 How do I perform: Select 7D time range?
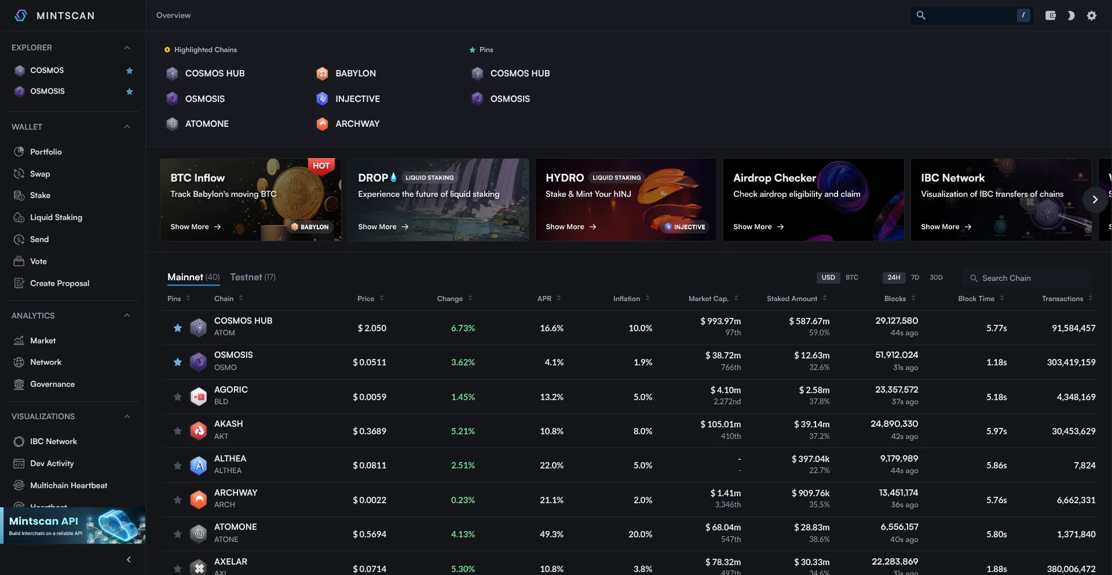pos(915,278)
